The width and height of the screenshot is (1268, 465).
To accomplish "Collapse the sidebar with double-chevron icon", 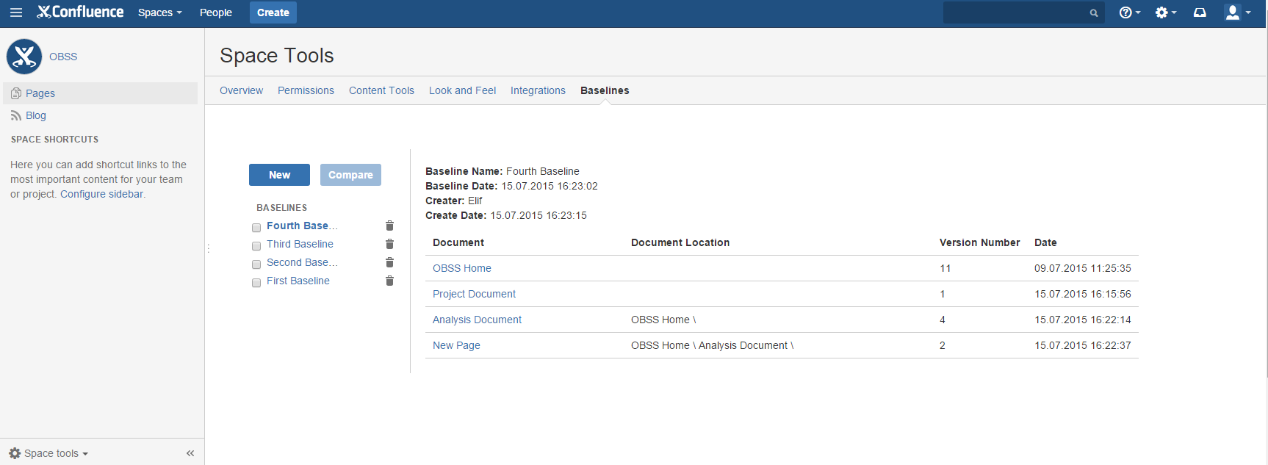I will [190, 453].
